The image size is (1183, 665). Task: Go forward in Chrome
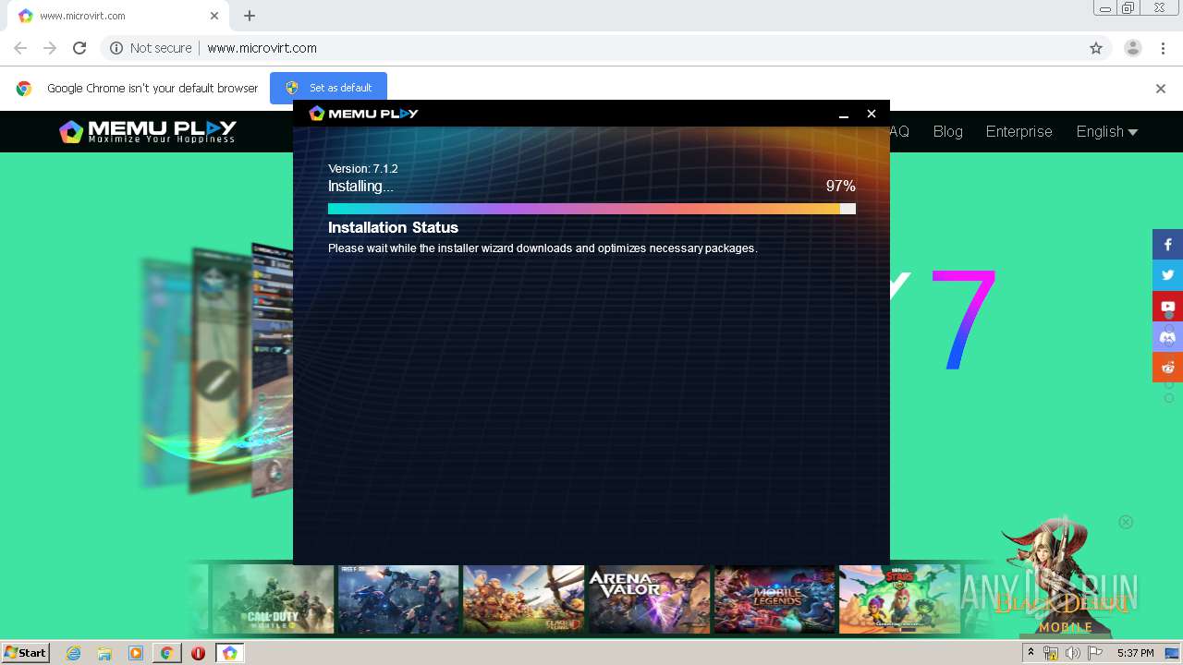coord(50,48)
